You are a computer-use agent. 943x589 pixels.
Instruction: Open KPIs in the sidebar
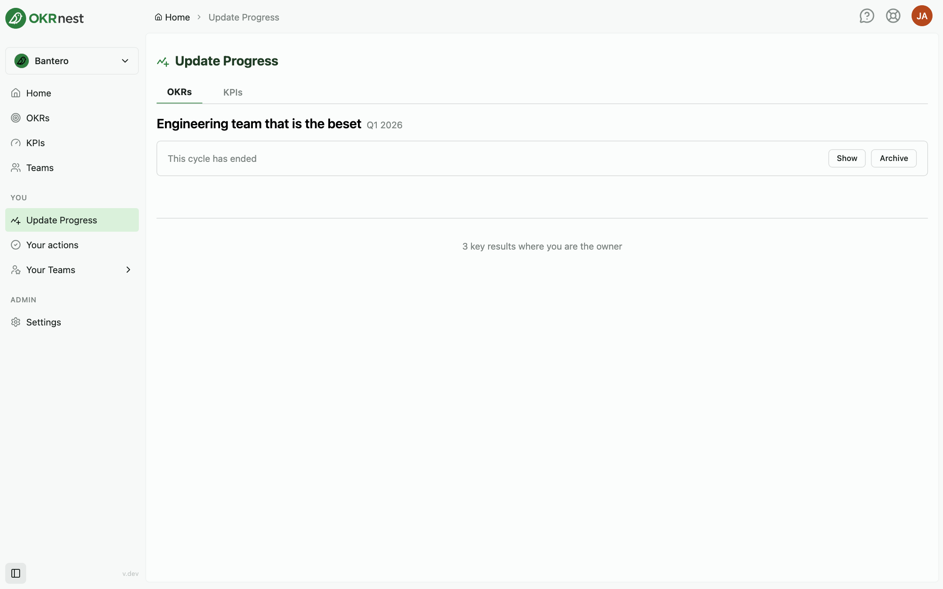tap(72, 143)
